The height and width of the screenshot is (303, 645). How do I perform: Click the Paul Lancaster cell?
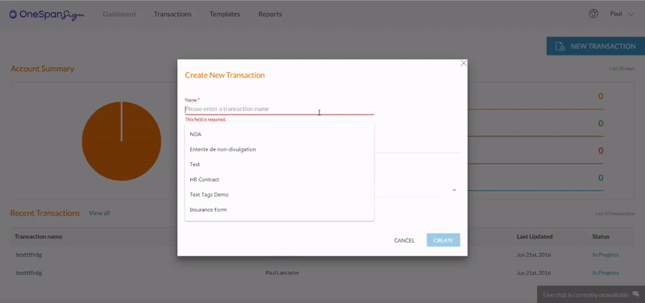[x=282, y=272]
